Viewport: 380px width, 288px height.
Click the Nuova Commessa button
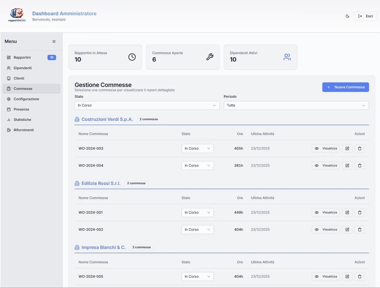[345, 87]
